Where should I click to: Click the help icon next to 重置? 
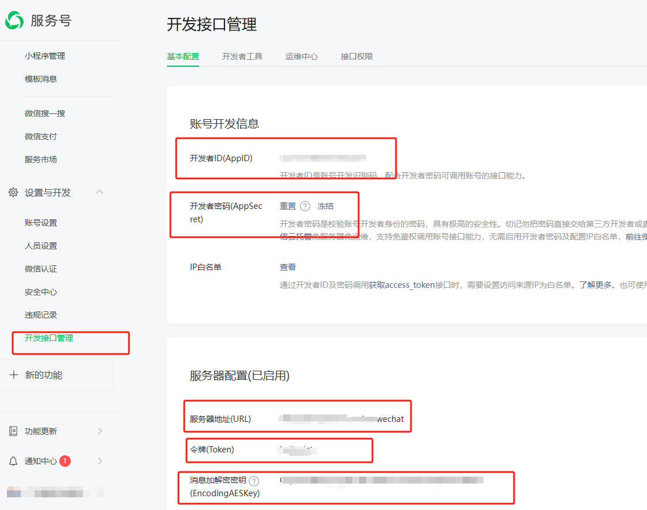click(x=305, y=206)
